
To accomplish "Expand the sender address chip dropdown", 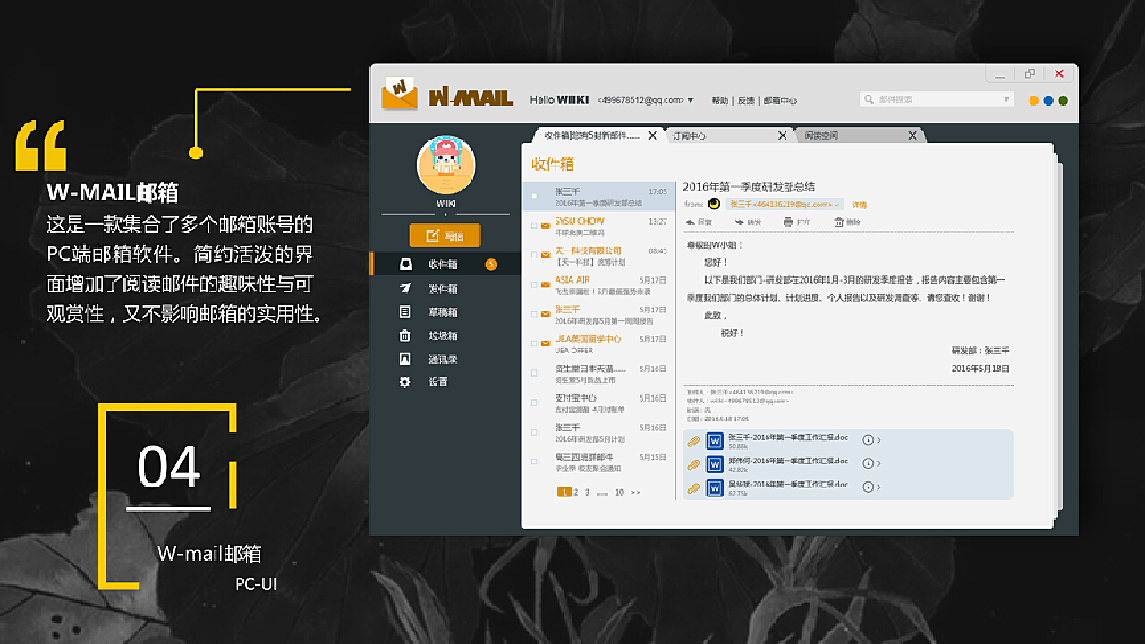I will (x=837, y=205).
